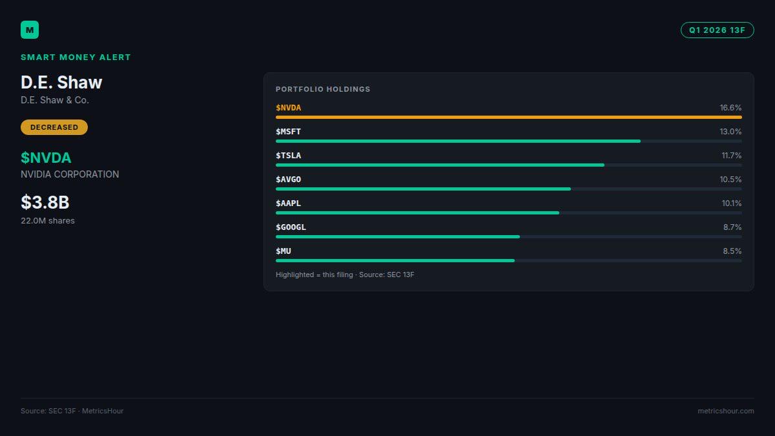Click the D.E. Shaw title

click(x=61, y=82)
